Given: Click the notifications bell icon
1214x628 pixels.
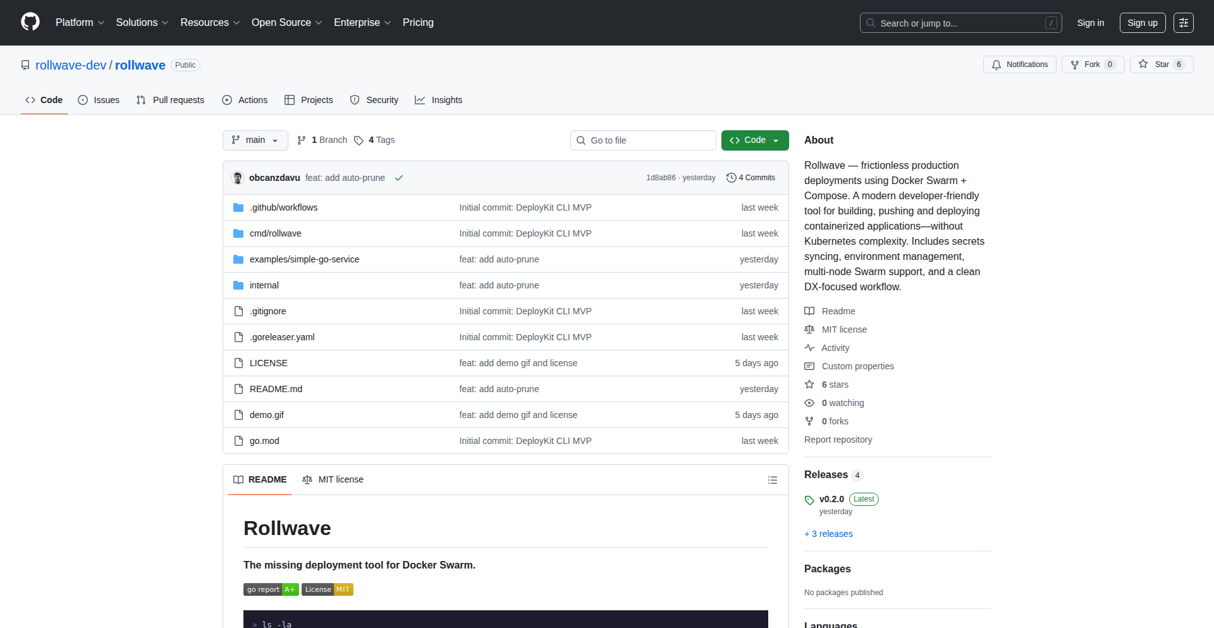Looking at the screenshot, I should [996, 64].
